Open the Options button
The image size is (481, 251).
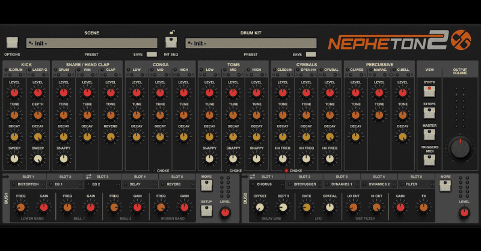[x=12, y=43]
